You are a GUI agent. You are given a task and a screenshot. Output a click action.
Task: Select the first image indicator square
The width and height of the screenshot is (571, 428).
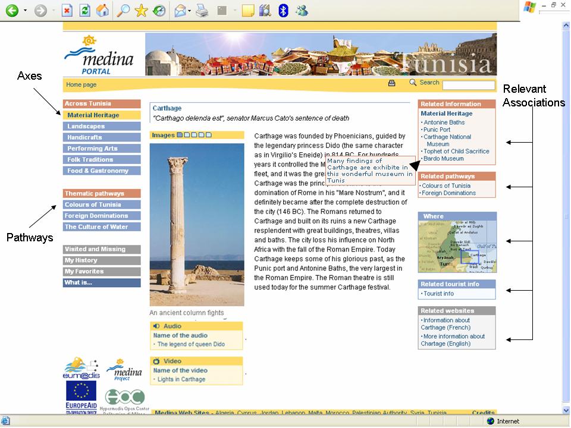(x=180, y=135)
